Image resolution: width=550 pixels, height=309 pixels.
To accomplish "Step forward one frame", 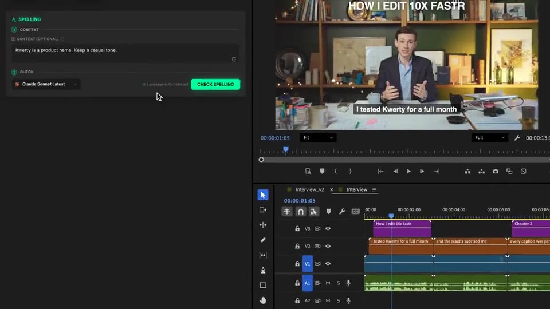I will [422, 171].
